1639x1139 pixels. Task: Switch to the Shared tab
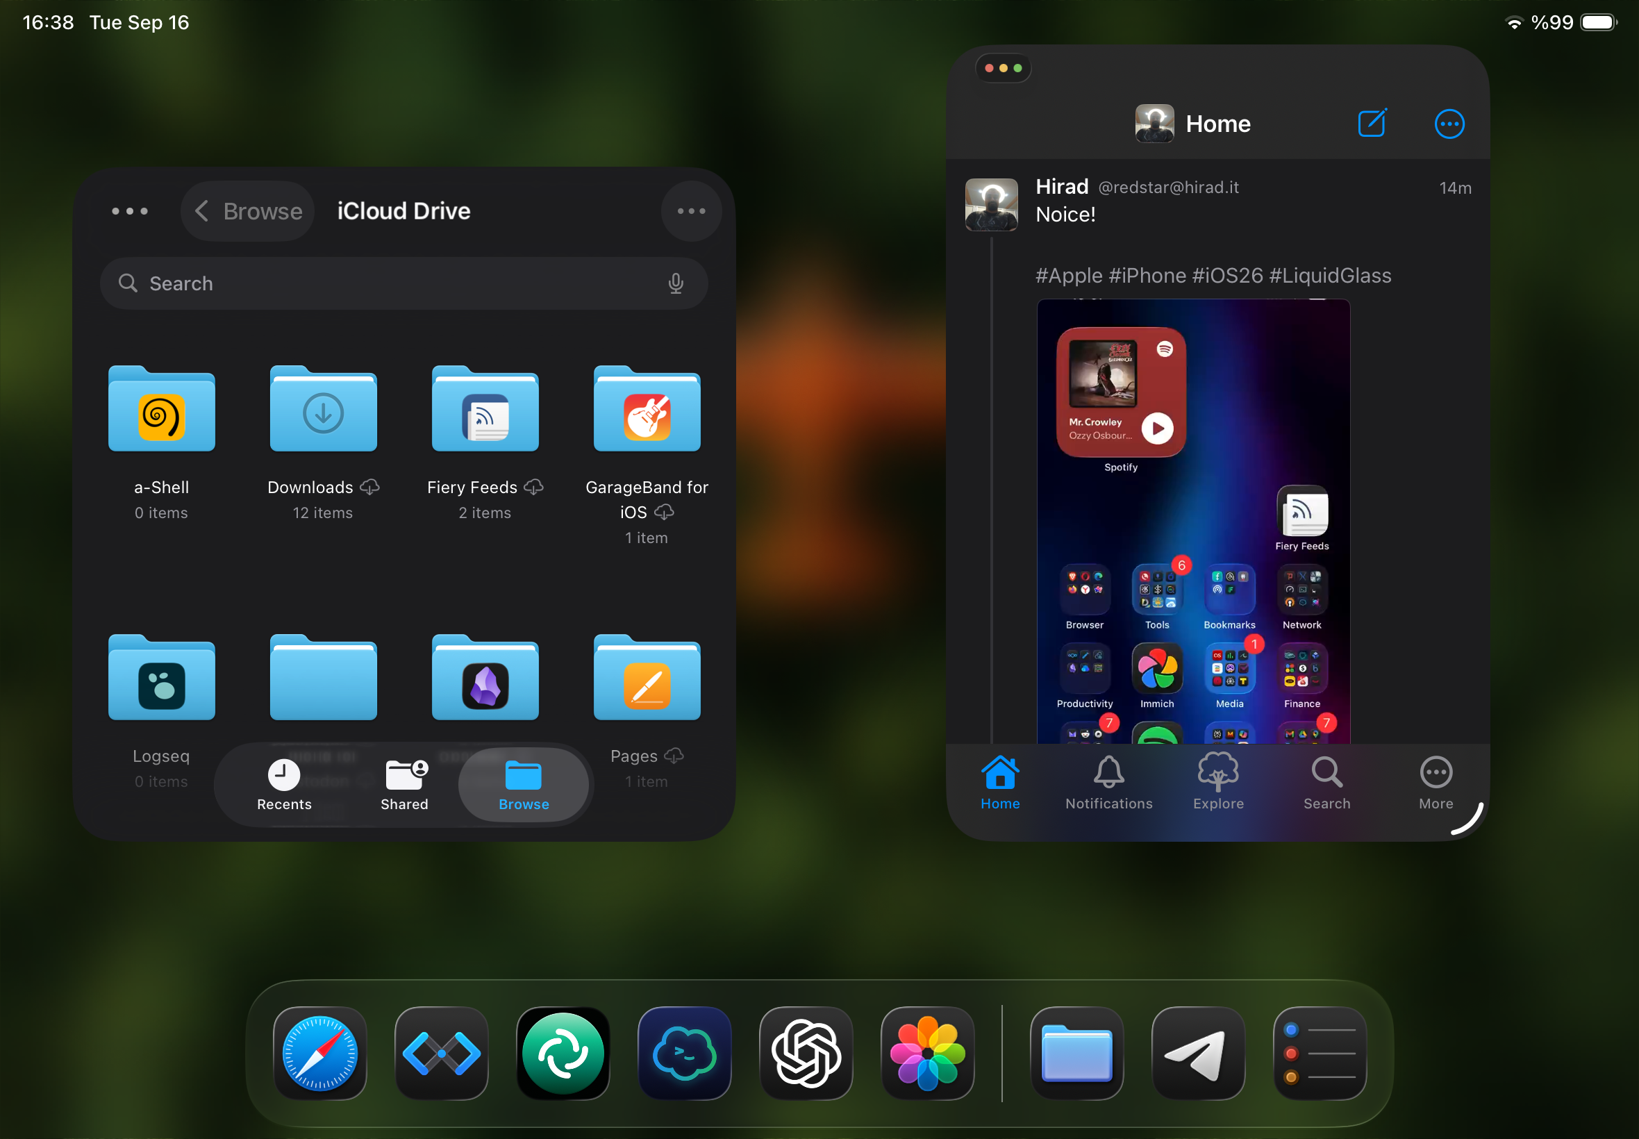pyautogui.click(x=404, y=785)
